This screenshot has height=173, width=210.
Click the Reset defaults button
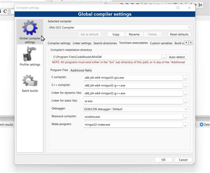[x=179, y=35]
